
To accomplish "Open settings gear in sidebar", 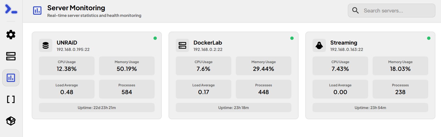I will (11, 35).
